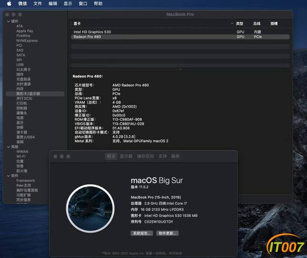Image resolution: width=307 pixels, height=258 pixels.
Task: Select SPI in the sidebar
Action: (19, 60)
